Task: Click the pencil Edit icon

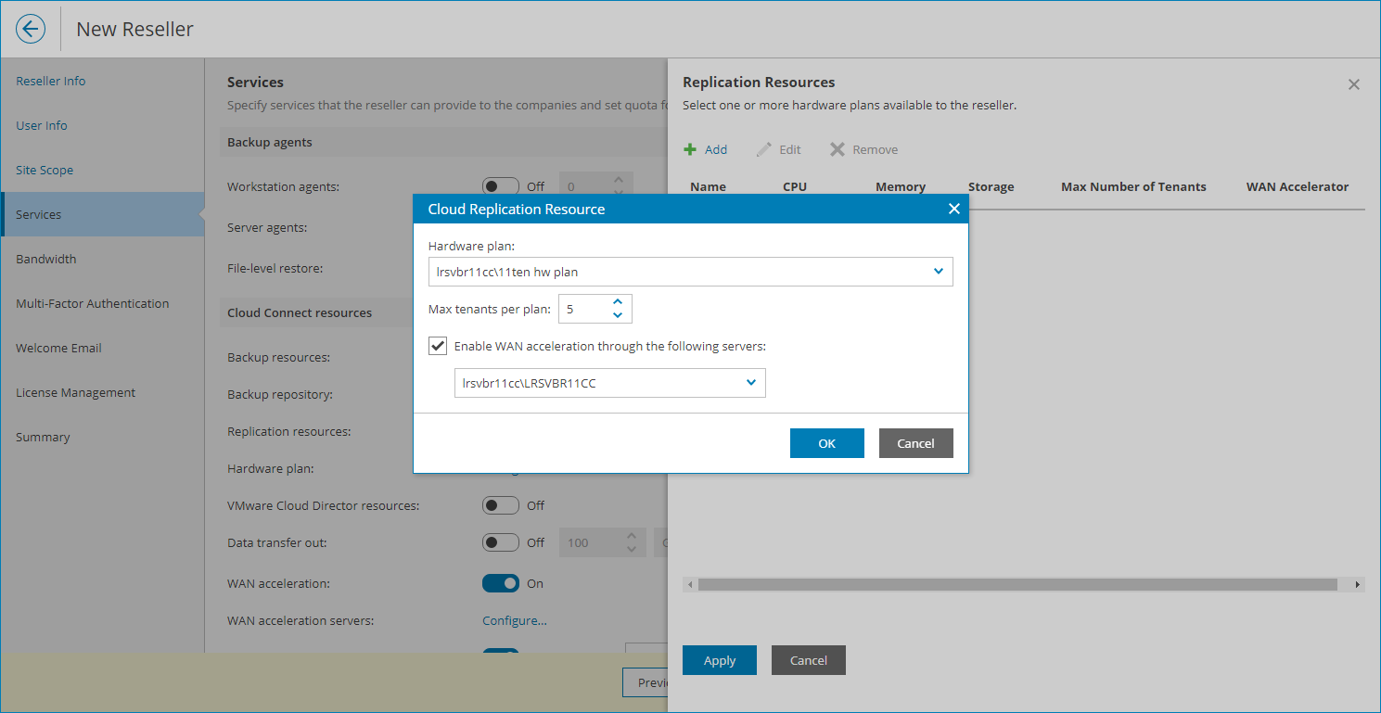Action: [763, 149]
